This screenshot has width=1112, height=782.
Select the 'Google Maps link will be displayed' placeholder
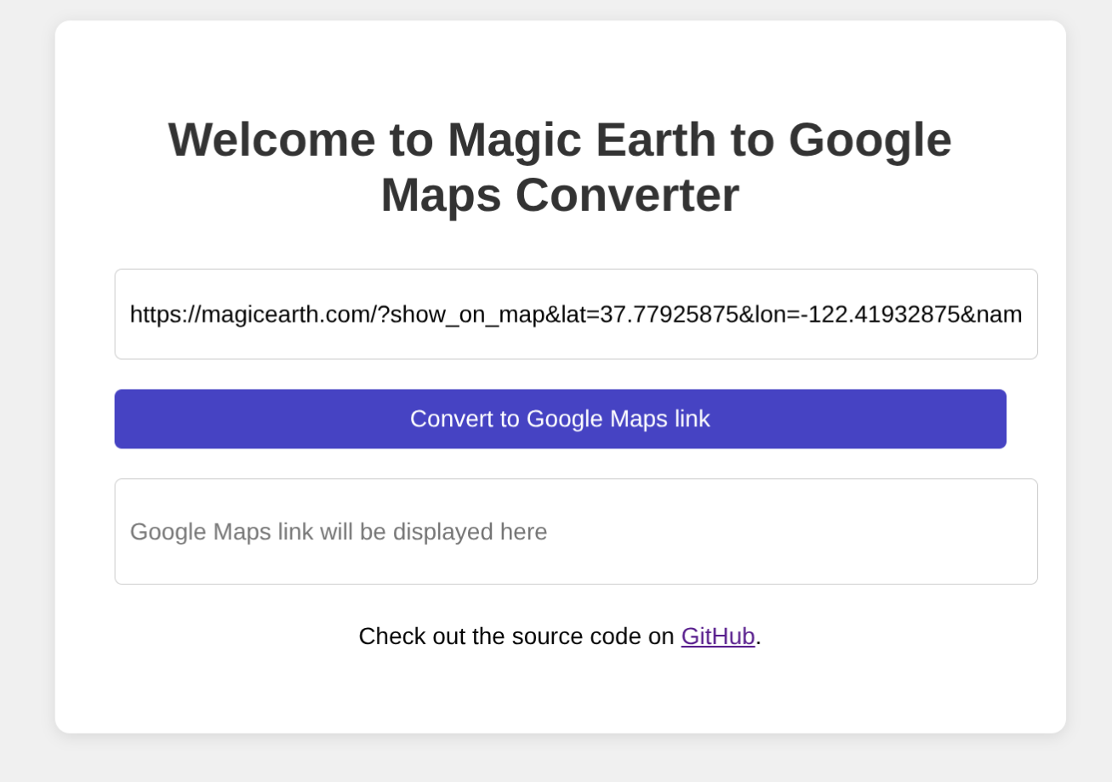pyautogui.click(x=338, y=532)
